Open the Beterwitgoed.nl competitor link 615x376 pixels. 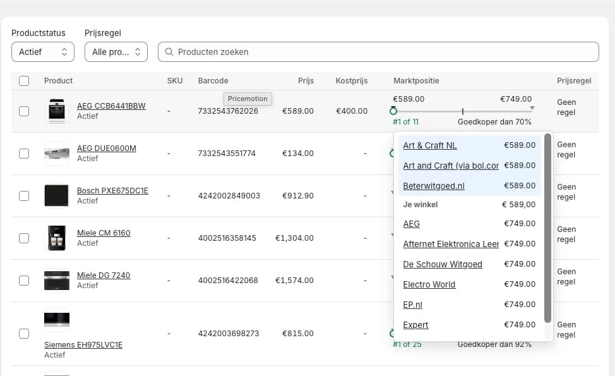click(434, 186)
